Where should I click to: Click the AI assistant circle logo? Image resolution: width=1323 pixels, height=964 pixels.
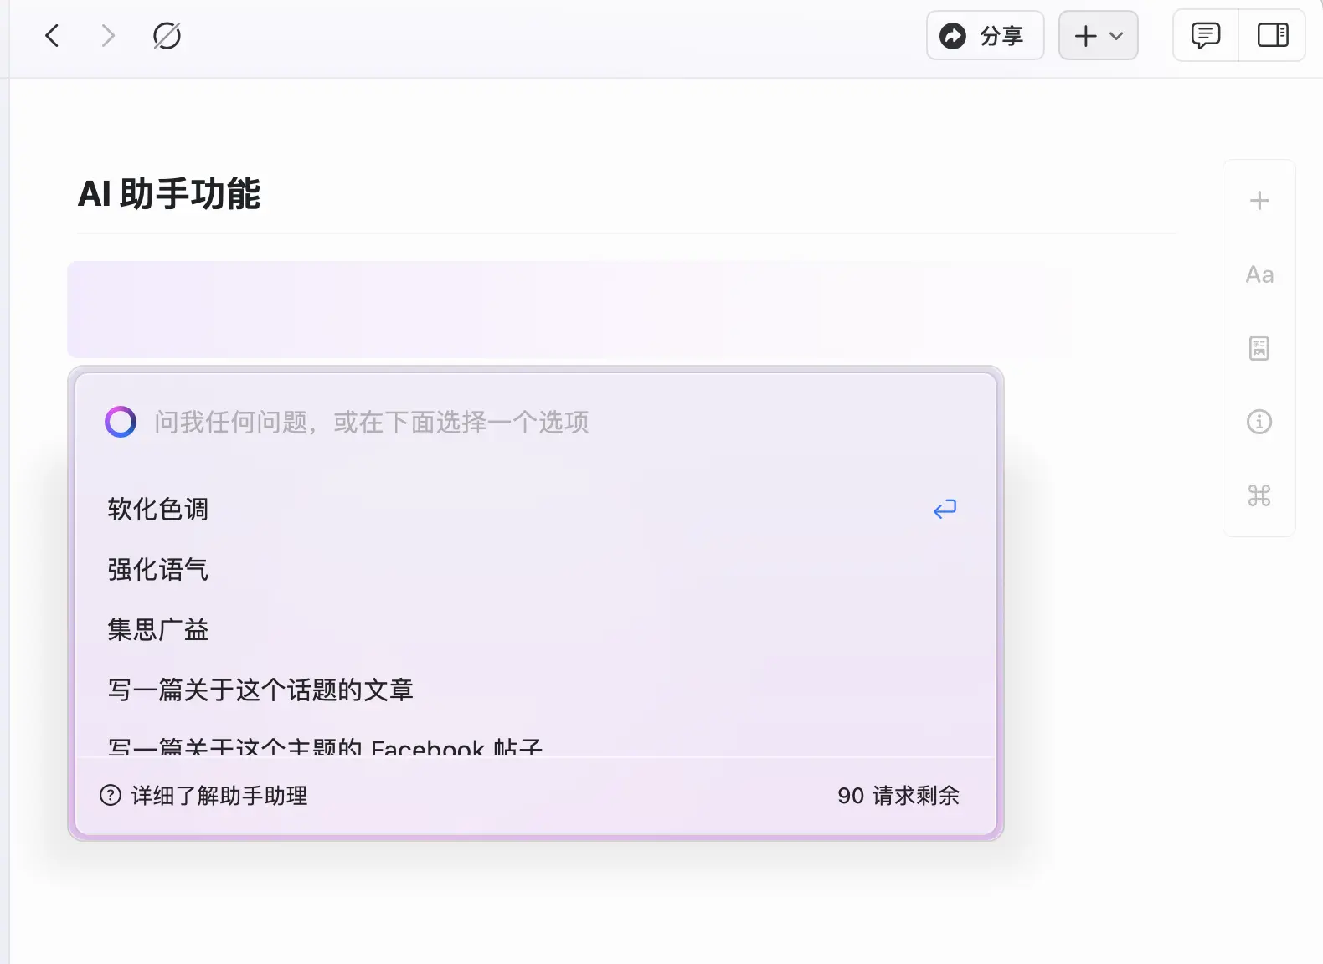click(121, 422)
